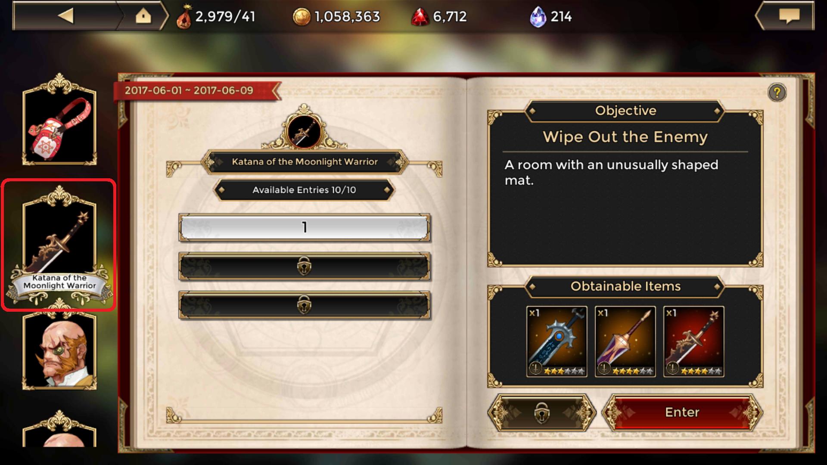Choose stage 1 entry bar
827x465 pixels.
pos(305,227)
